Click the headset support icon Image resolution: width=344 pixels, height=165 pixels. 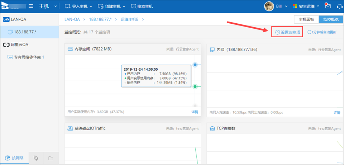point(340,6)
